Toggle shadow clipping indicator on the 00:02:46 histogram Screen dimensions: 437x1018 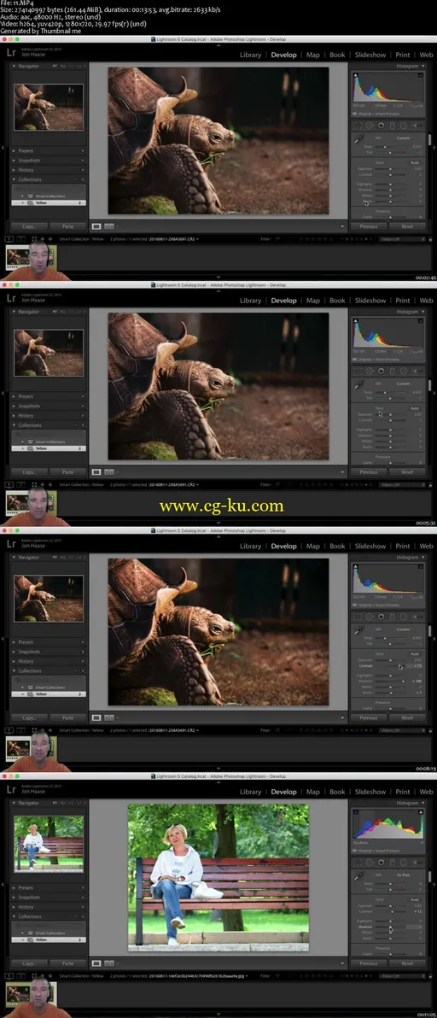pyautogui.click(x=355, y=75)
